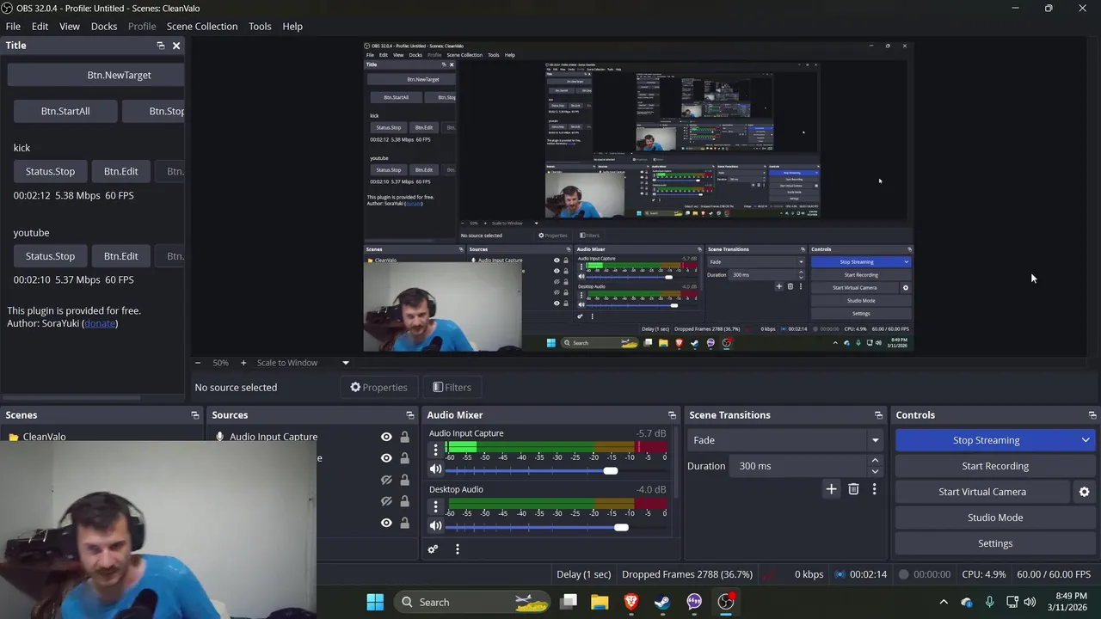Screen dimensions: 1101x619
Task: Click the CleanValo scene folder icon
Action: 14,437
